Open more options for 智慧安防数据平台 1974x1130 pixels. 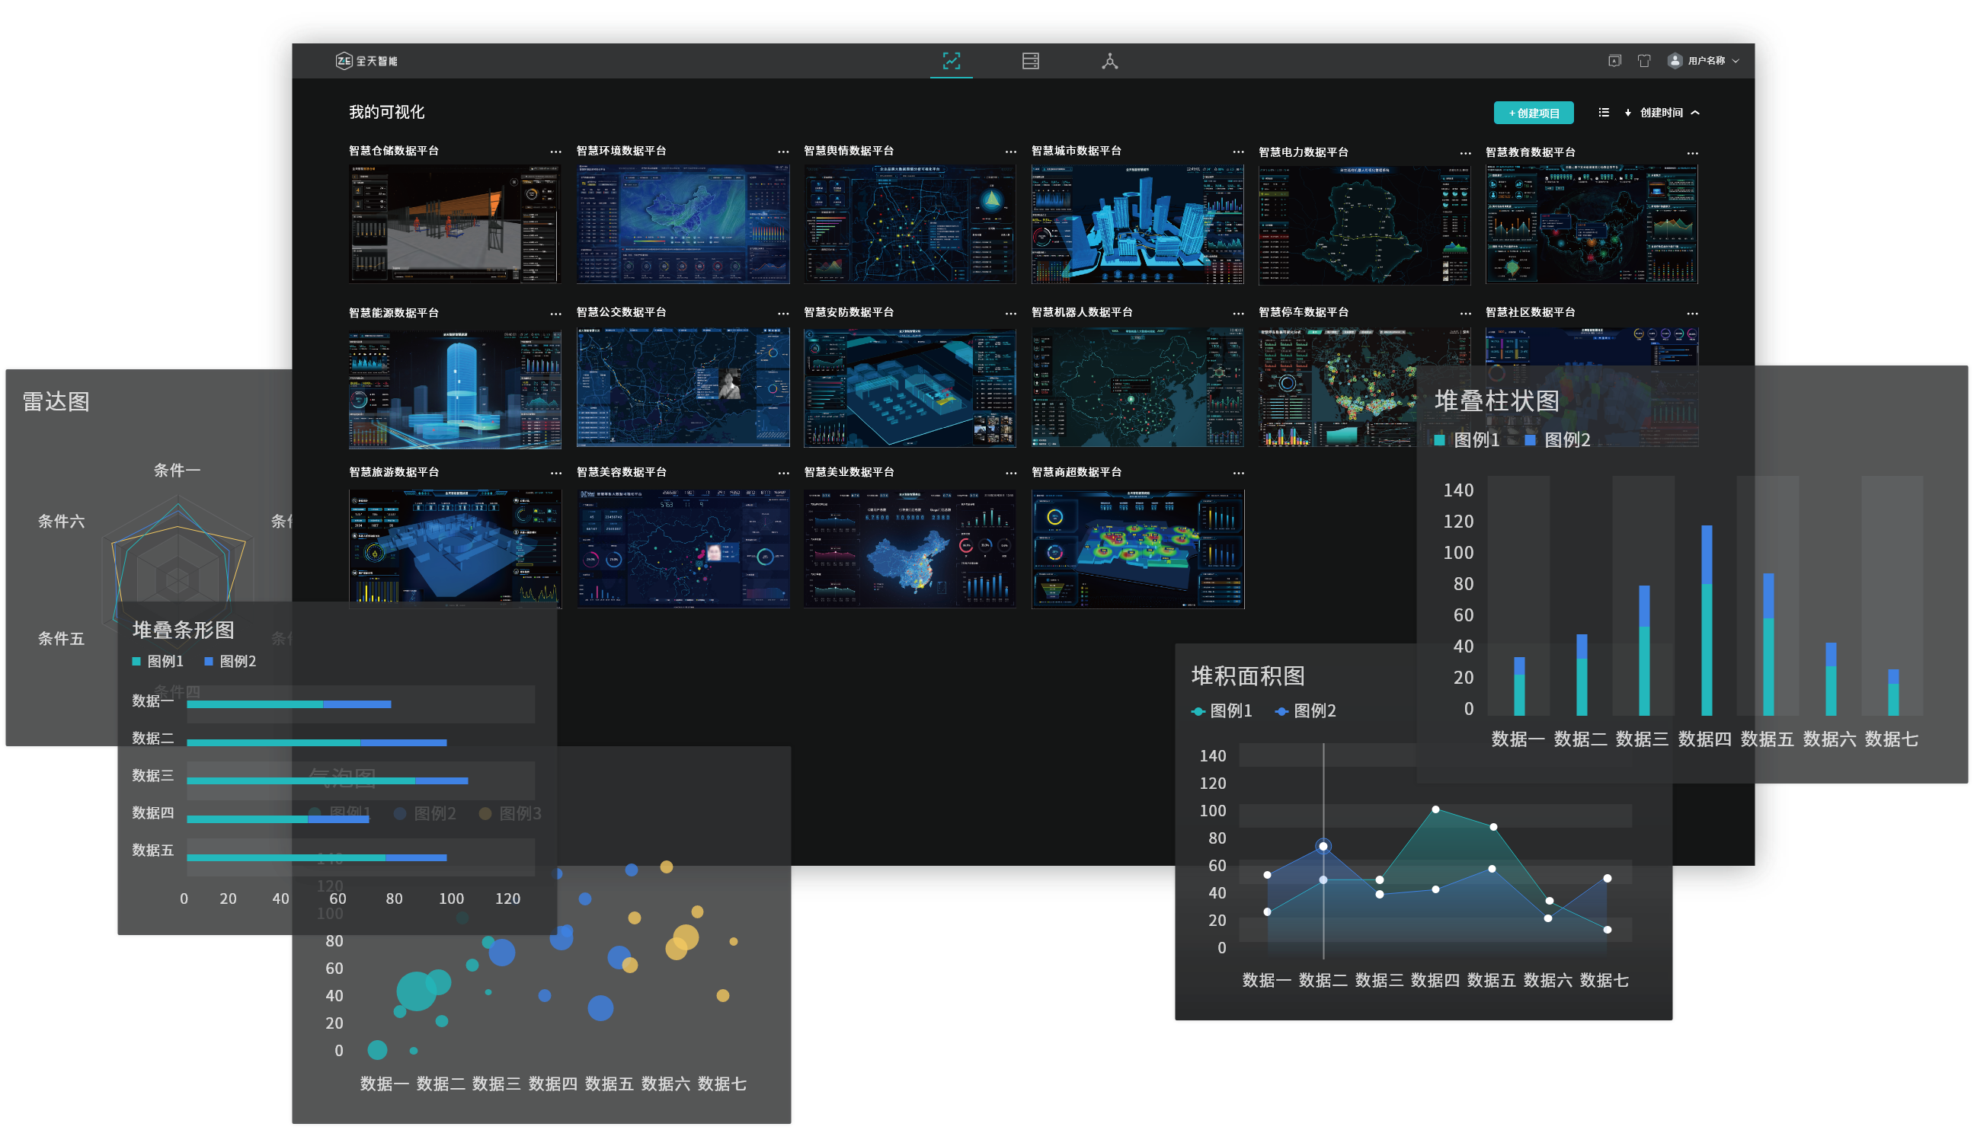click(x=1010, y=314)
